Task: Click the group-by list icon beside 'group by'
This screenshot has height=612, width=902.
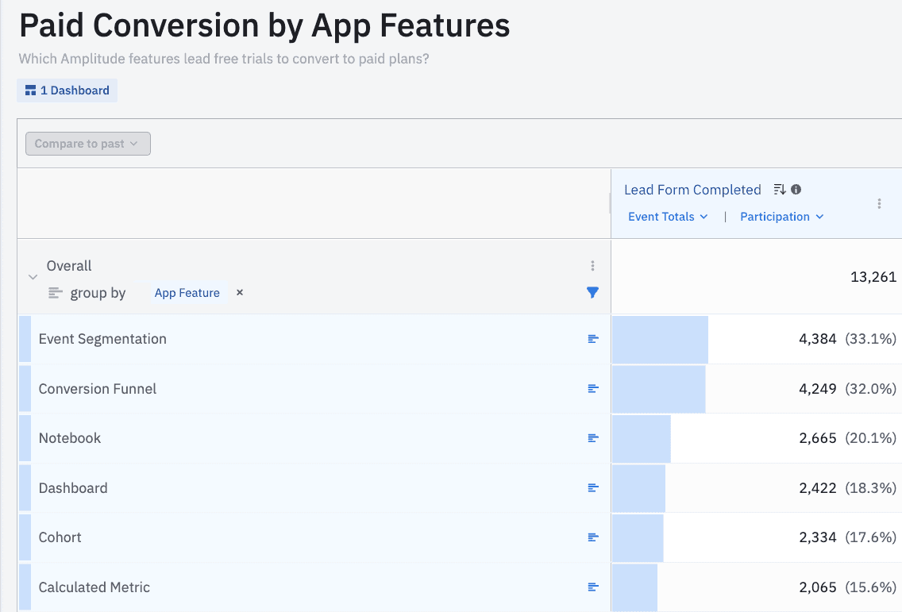Action: click(x=54, y=292)
